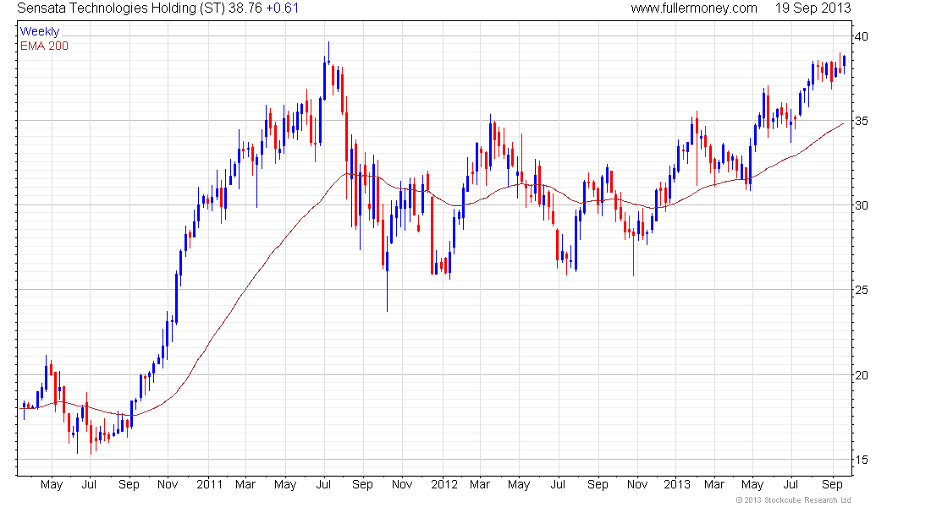Click the date label 19 Sep 2013
The image size is (931, 507).
(x=813, y=8)
